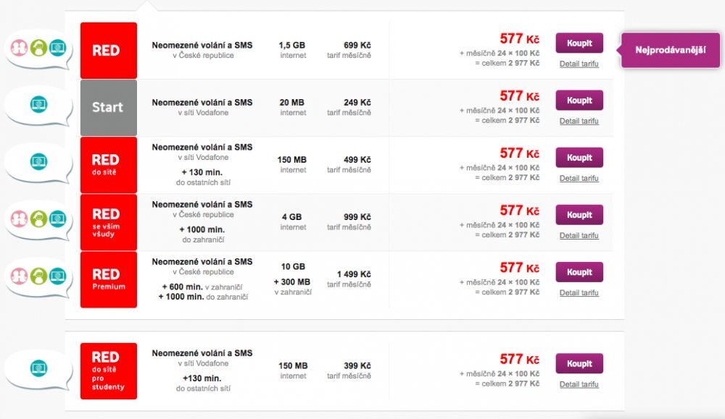Click the teal laptop icon beside RED tariff
This screenshot has width=725, height=419.
[57, 48]
